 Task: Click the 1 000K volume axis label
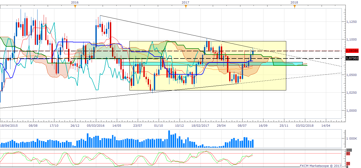coord(350,139)
